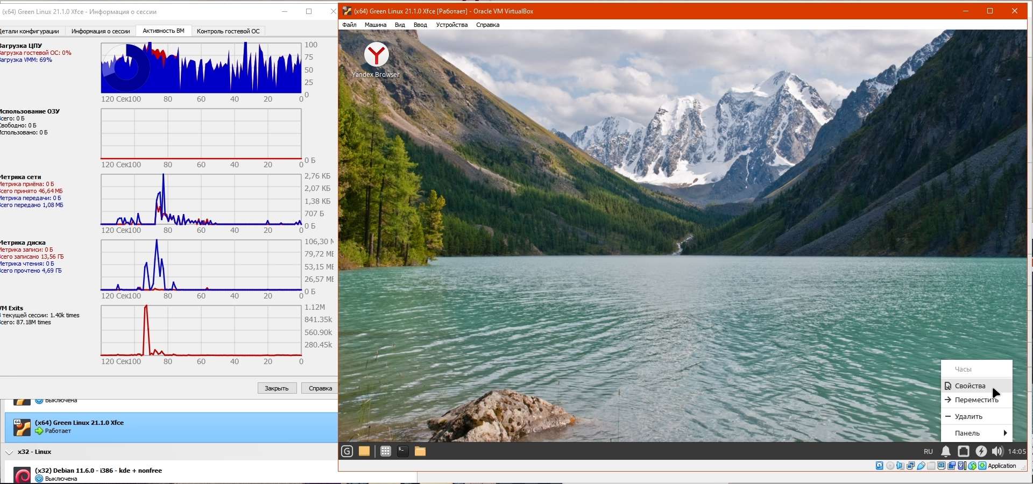Screen dimensions: 1033x484
Task: Open the Green Linux 'G' start menu
Action: (x=347, y=451)
